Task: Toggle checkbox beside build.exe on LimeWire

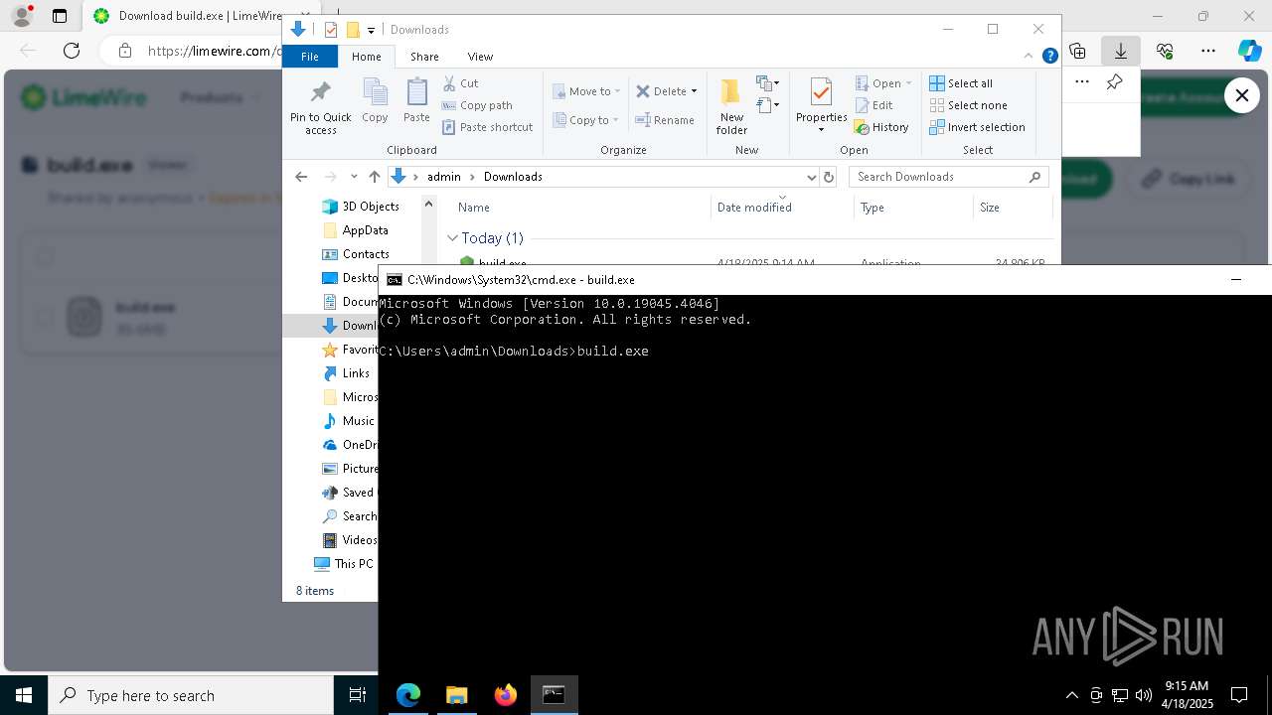Action: pyautogui.click(x=44, y=318)
